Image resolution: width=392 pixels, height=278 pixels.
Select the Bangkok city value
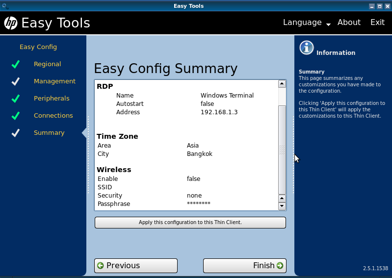[x=200, y=154]
